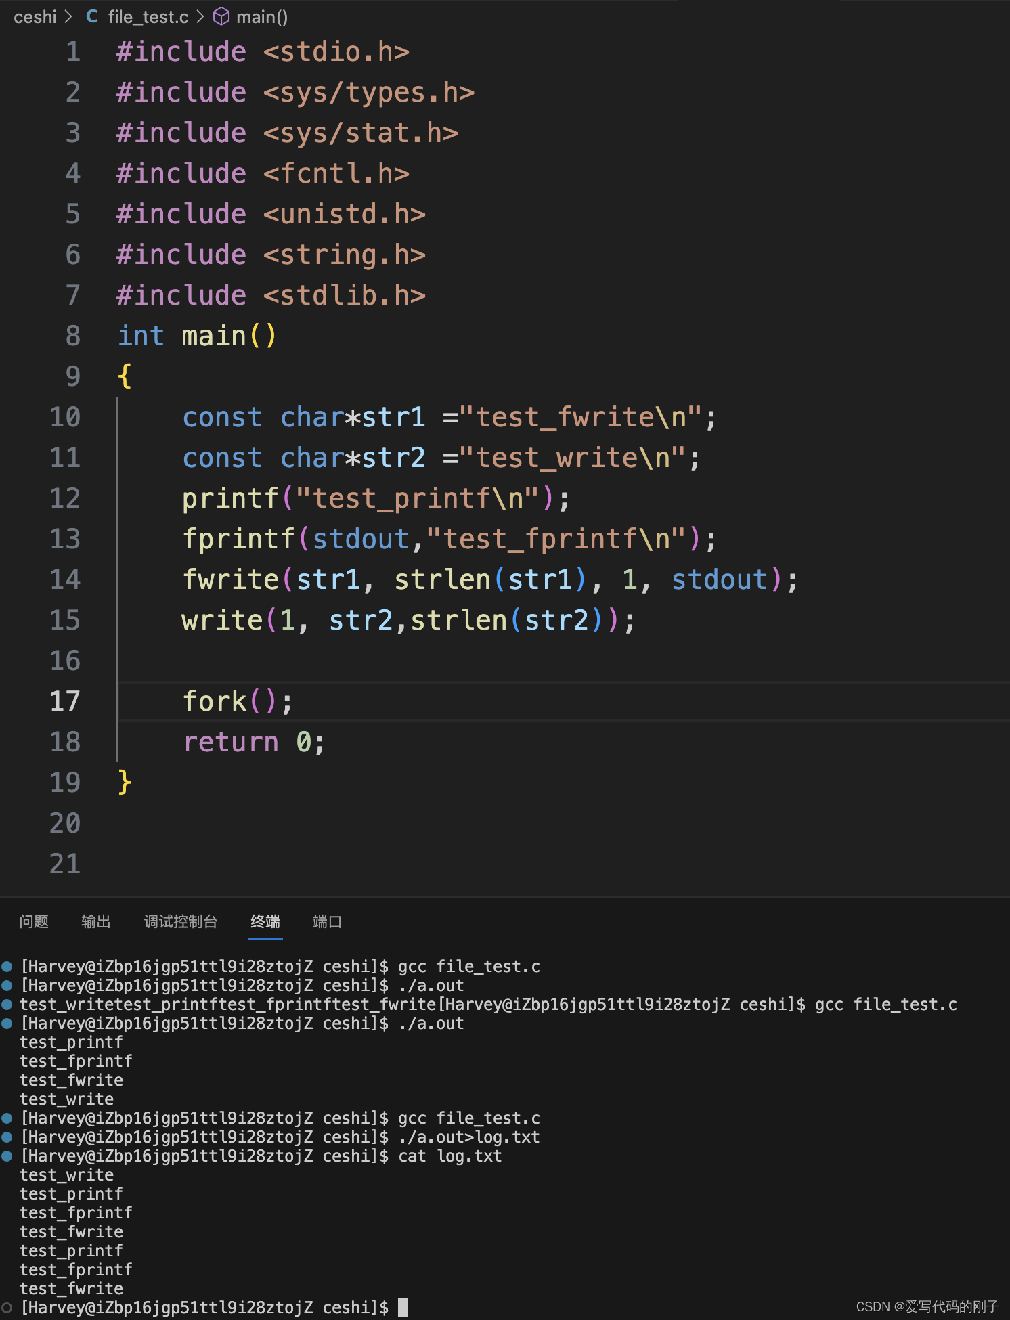Click the blue command marker beside 'cat log.txt'
The width and height of the screenshot is (1010, 1320).
coord(7,1156)
